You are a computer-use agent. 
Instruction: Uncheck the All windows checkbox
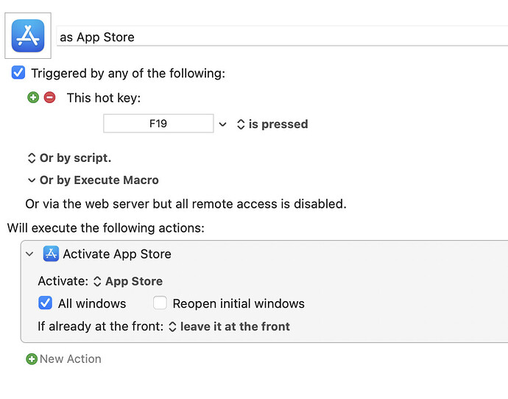tap(45, 303)
